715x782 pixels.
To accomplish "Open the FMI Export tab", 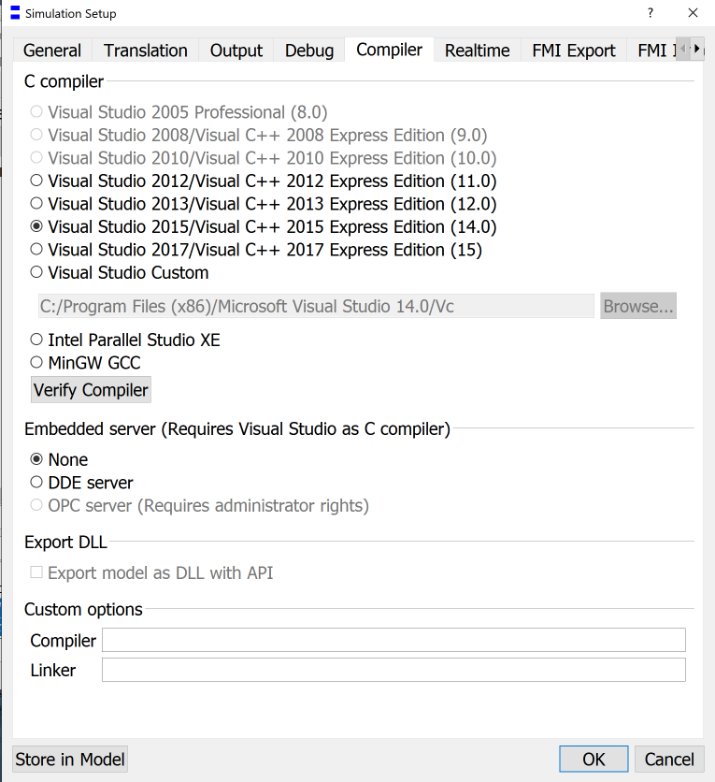I will coord(574,51).
